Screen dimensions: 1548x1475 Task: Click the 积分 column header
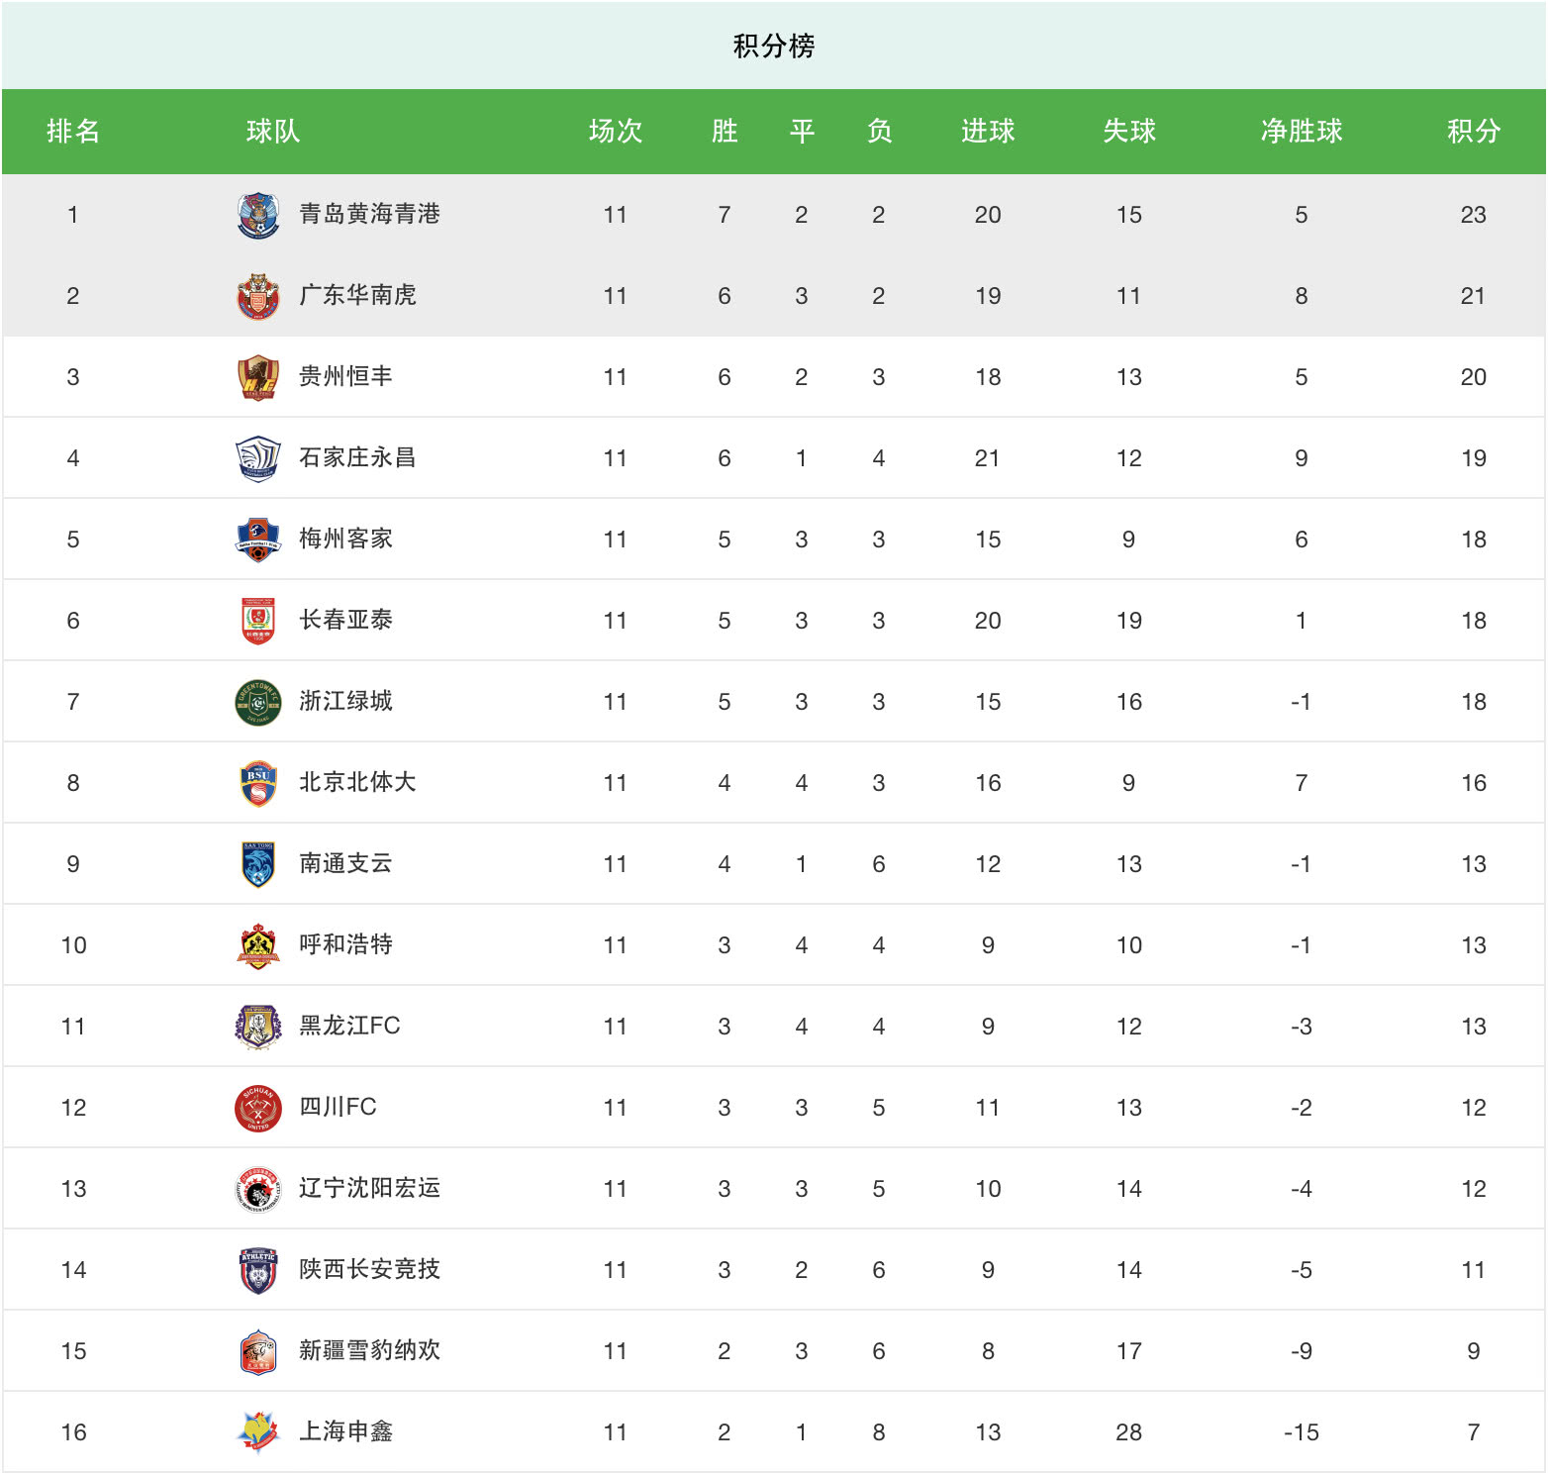click(x=1474, y=131)
